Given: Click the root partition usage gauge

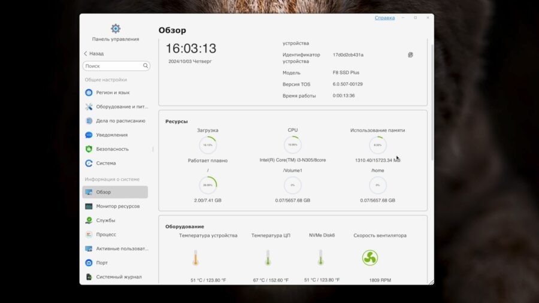Looking at the screenshot, I should (208, 185).
